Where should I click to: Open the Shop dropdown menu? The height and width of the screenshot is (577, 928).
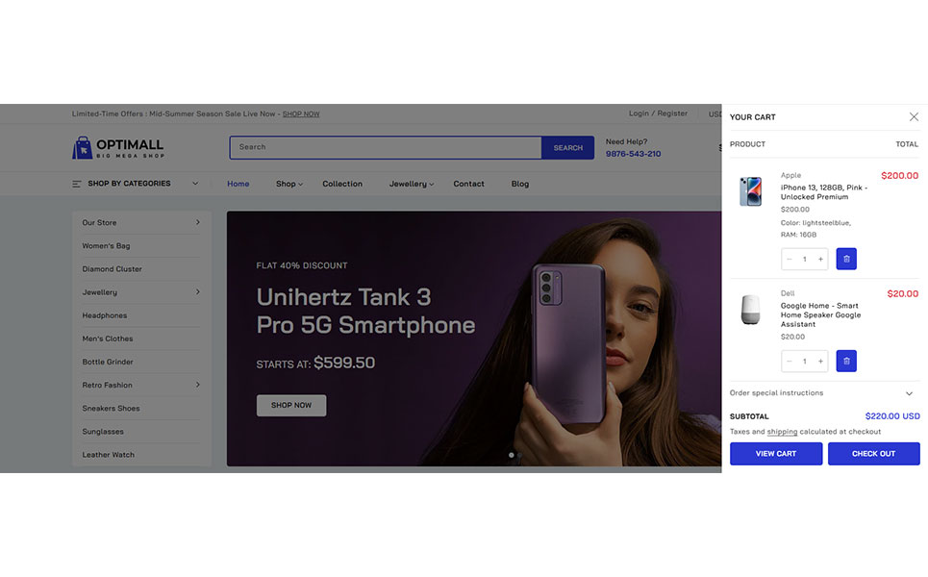coord(288,184)
